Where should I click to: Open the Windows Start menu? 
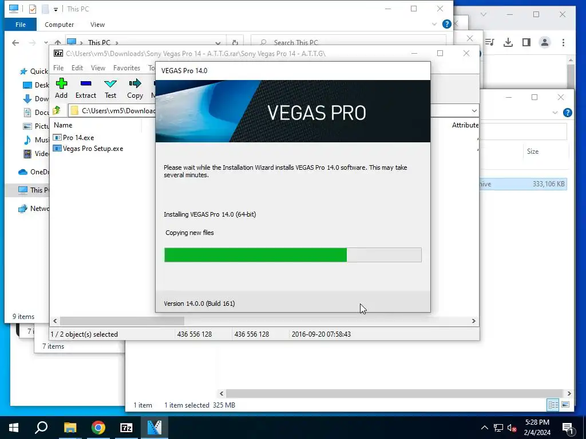[x=14, y=428]
